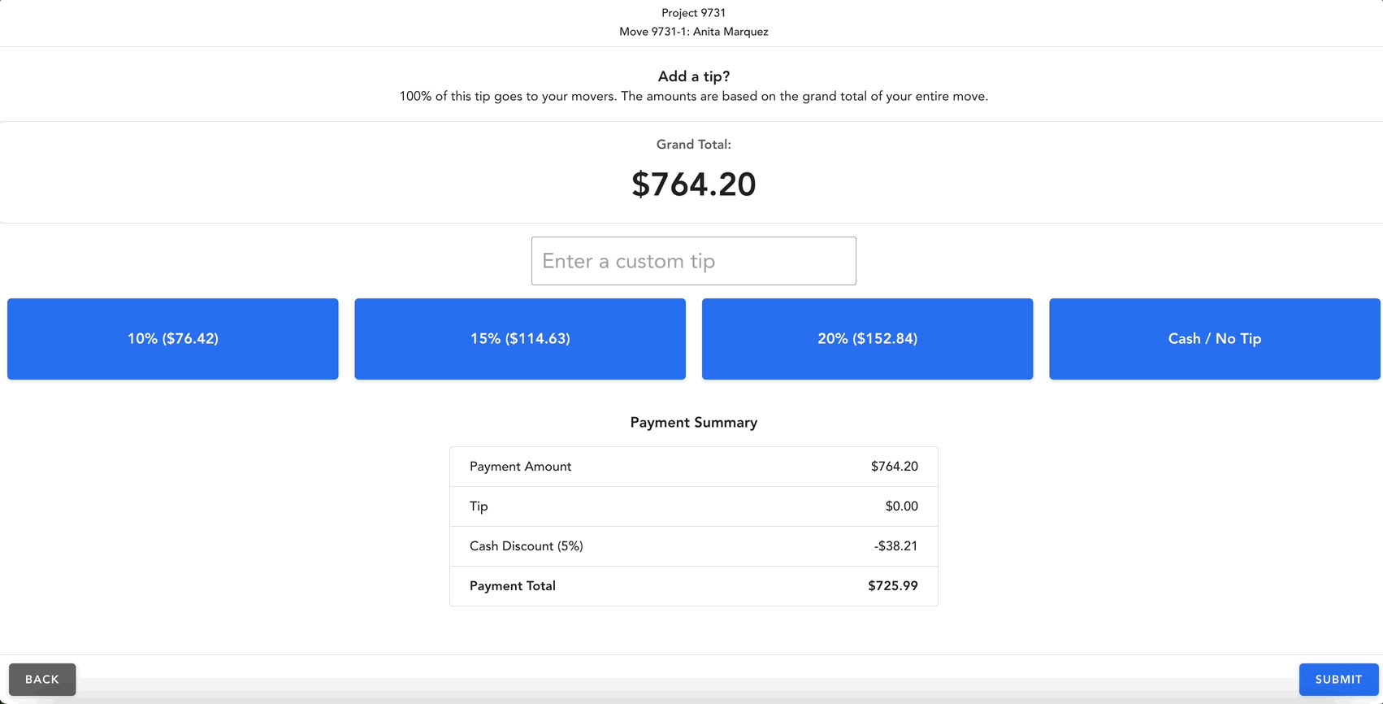Select the Move 9731-1: Anita Marquez label
1383x704 pixels.
tap(693, 32)
